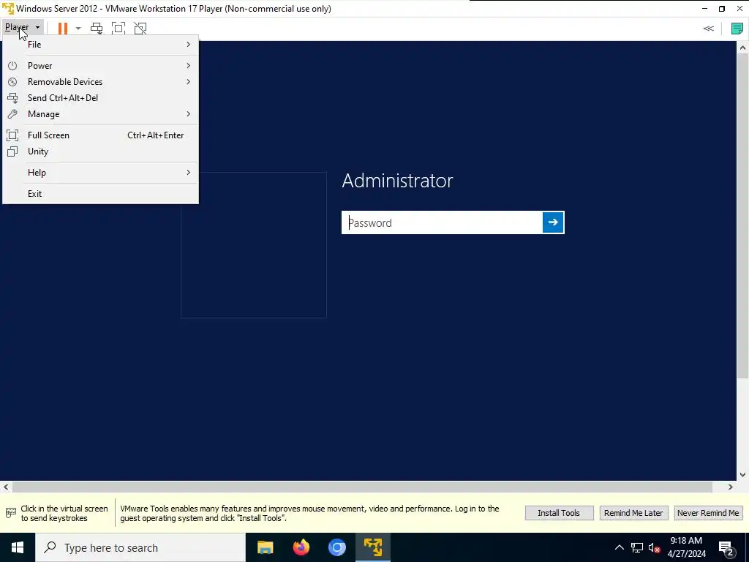Show hidden tray icons chevron
This screenshot has width=749, height=562.
pos(619,547)
